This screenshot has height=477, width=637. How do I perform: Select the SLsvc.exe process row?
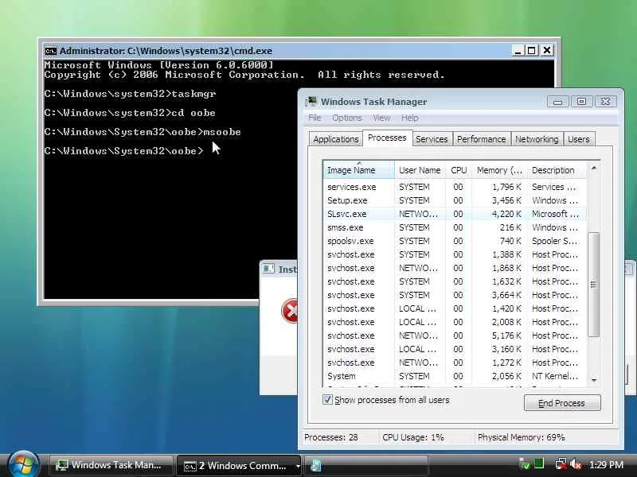455,214
